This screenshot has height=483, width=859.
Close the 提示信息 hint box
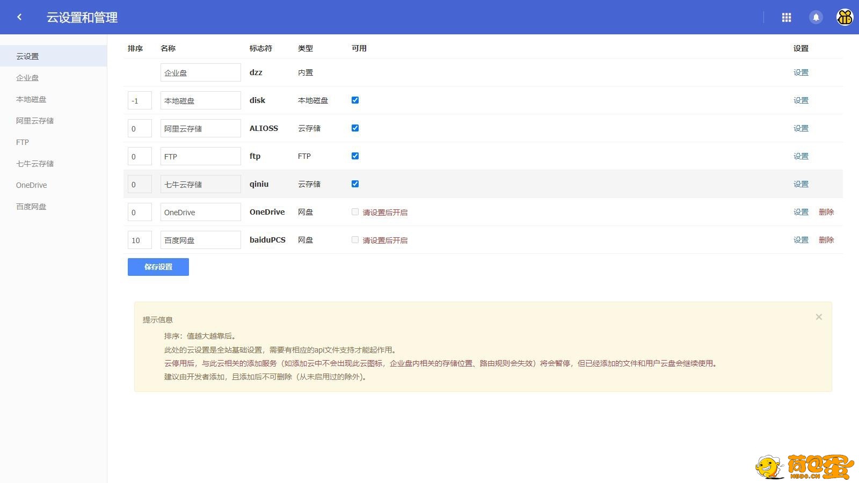[x=819, y=317]
